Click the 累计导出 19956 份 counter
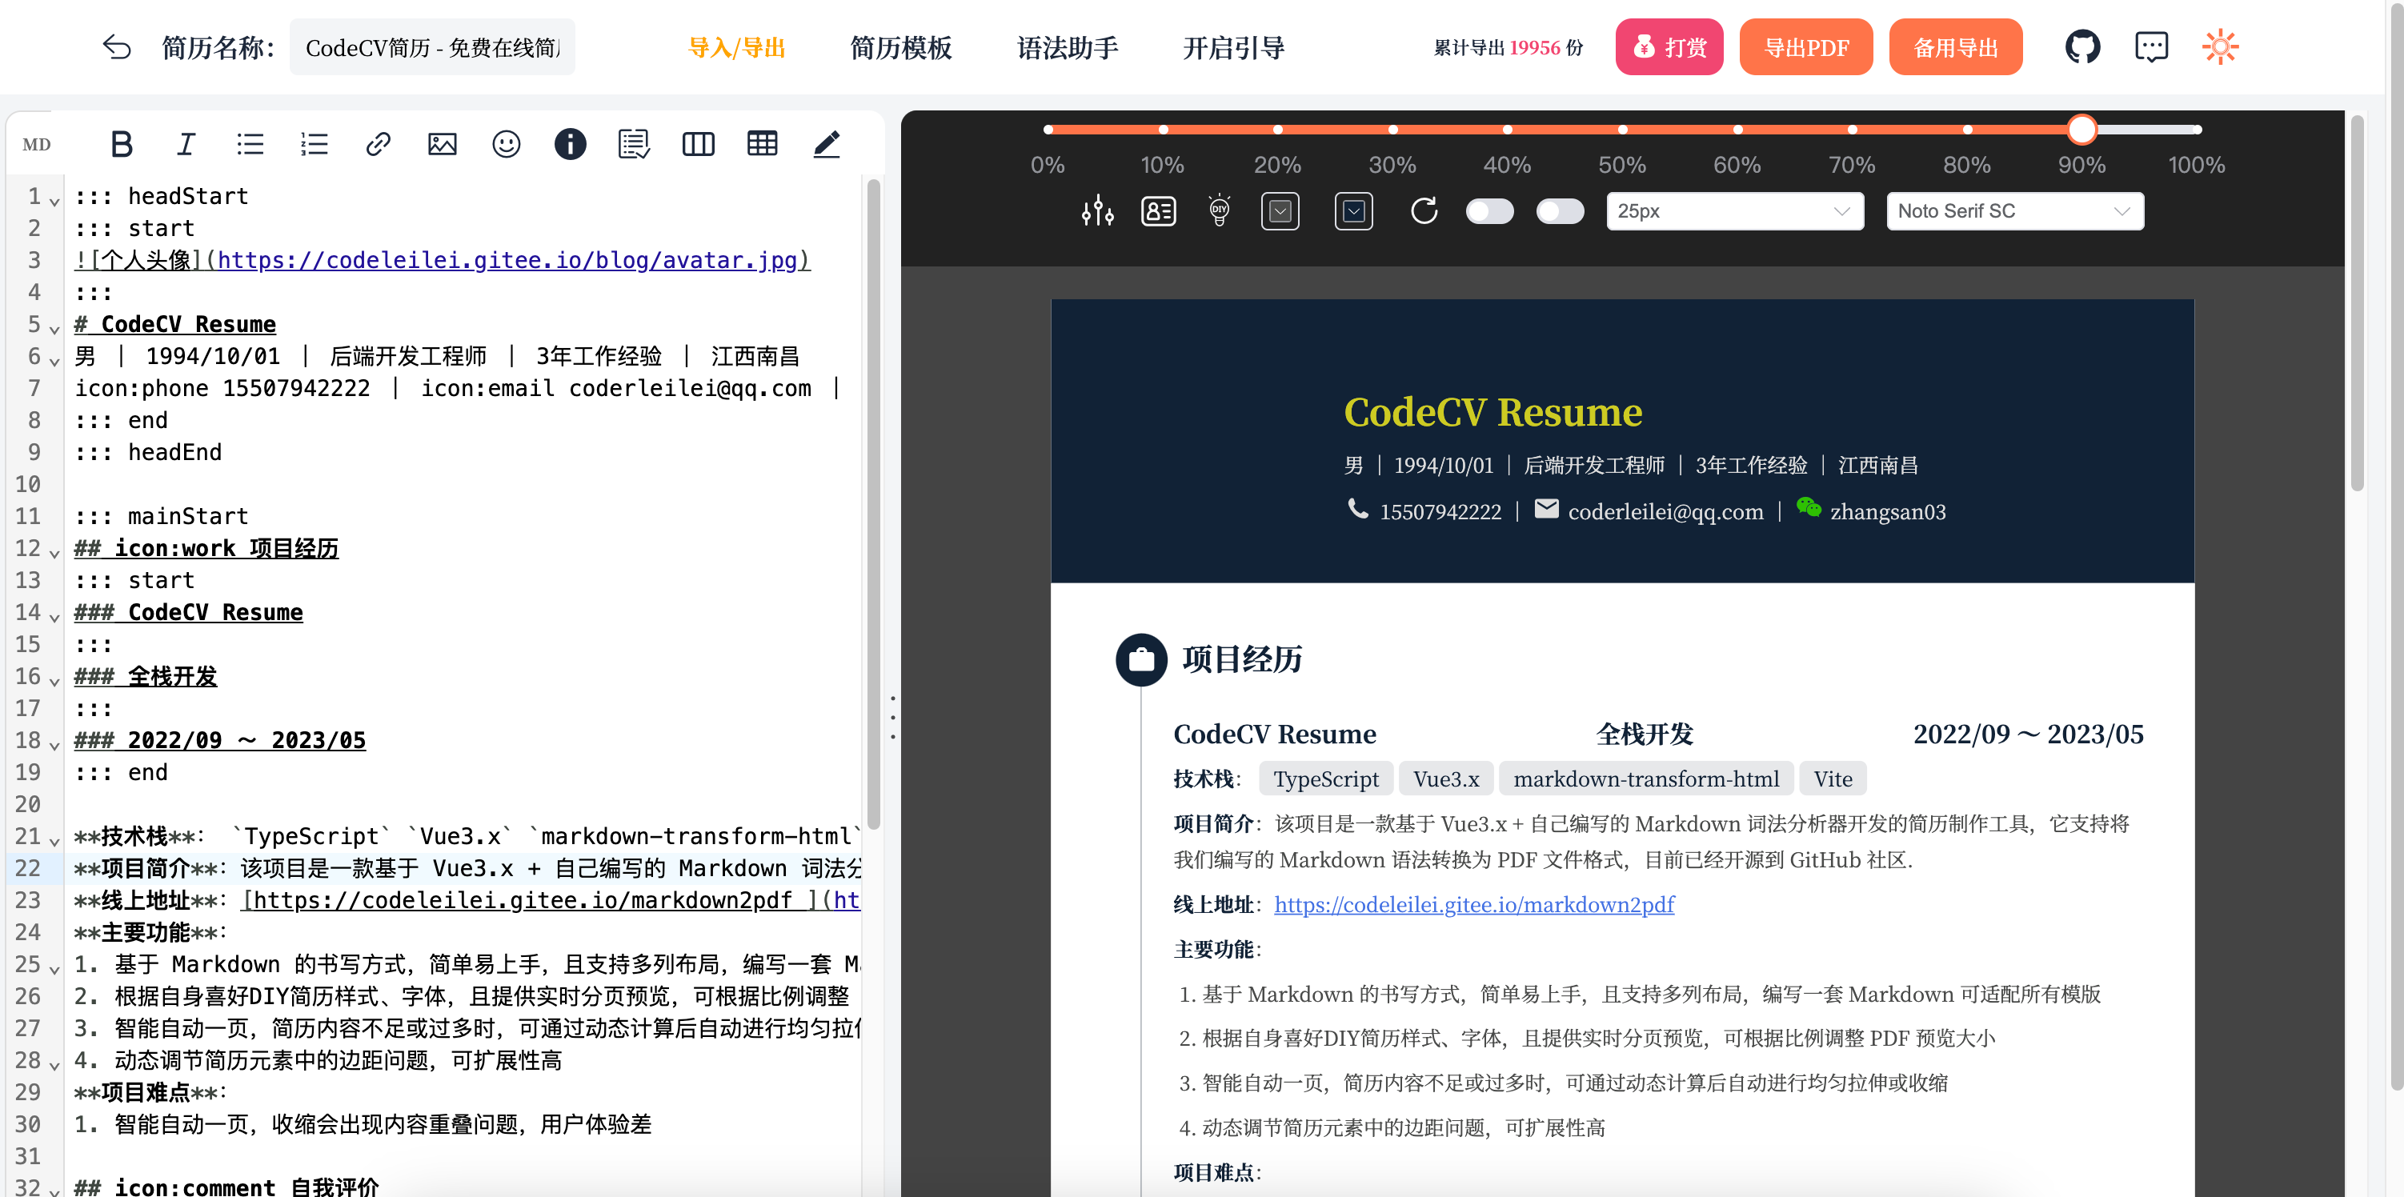 coord(1508,47)
